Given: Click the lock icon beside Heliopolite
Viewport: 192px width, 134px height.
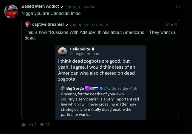Looking at the screenshot, I should [93, 49].
